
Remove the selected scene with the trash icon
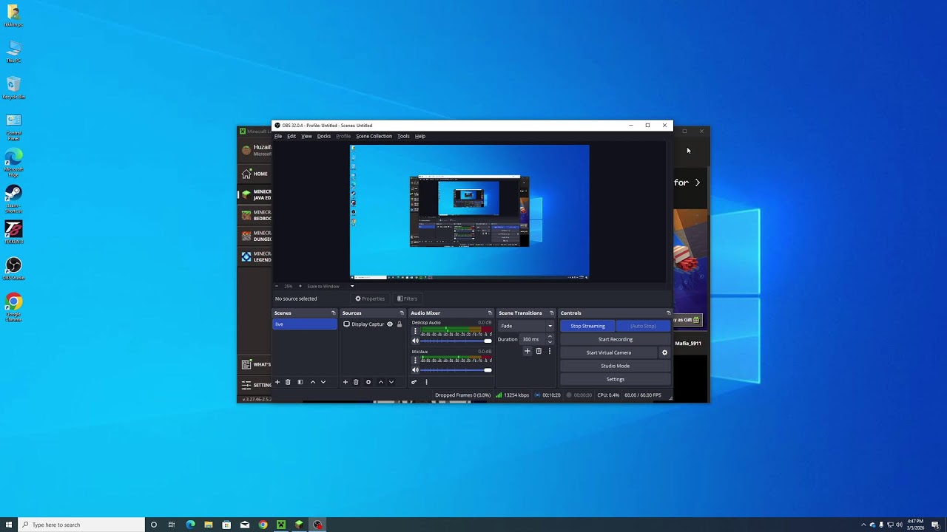tap(288, 382)
